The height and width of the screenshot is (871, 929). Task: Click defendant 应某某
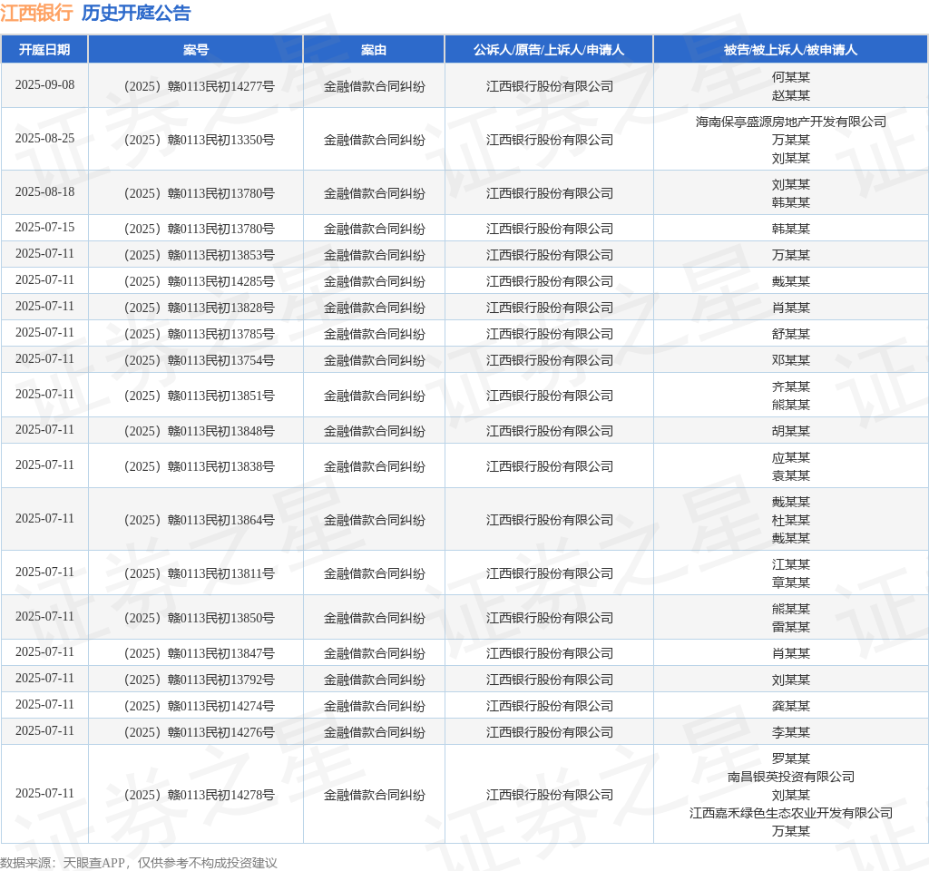pos(790,457)
